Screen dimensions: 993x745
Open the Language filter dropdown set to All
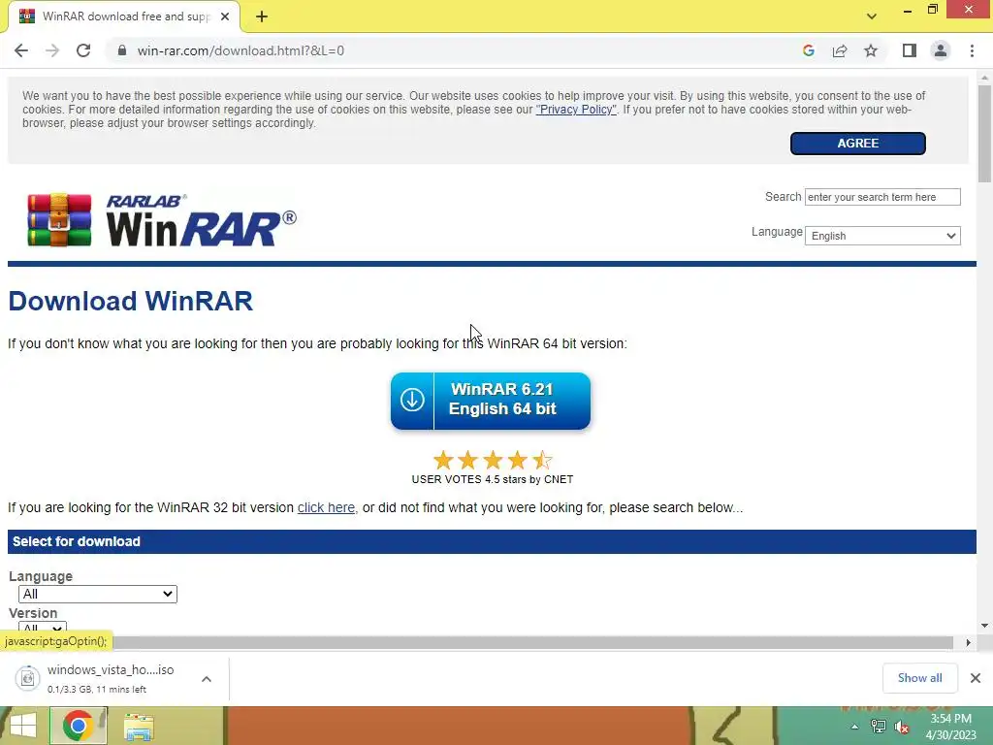[x=98, y=594]
